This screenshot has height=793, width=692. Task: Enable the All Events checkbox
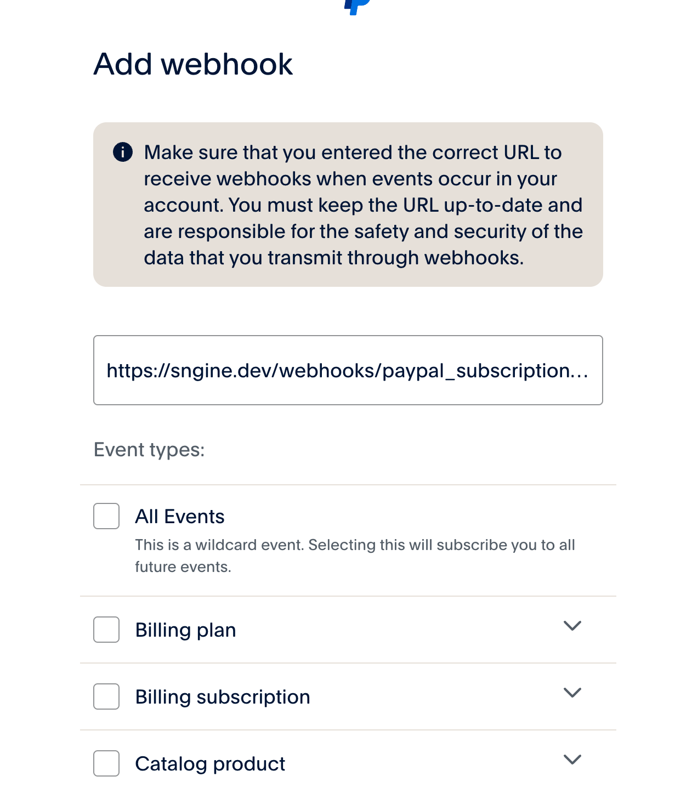pos(106,516)
